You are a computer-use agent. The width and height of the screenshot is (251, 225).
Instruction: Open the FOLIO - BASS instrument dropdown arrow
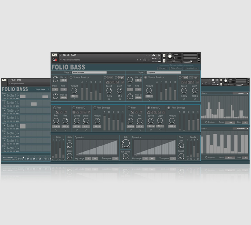(x=61, y=55)
